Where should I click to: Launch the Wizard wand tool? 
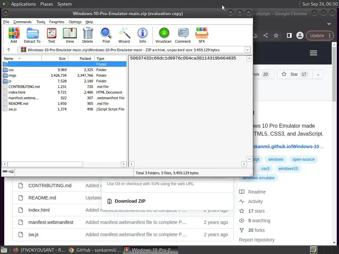124,35
